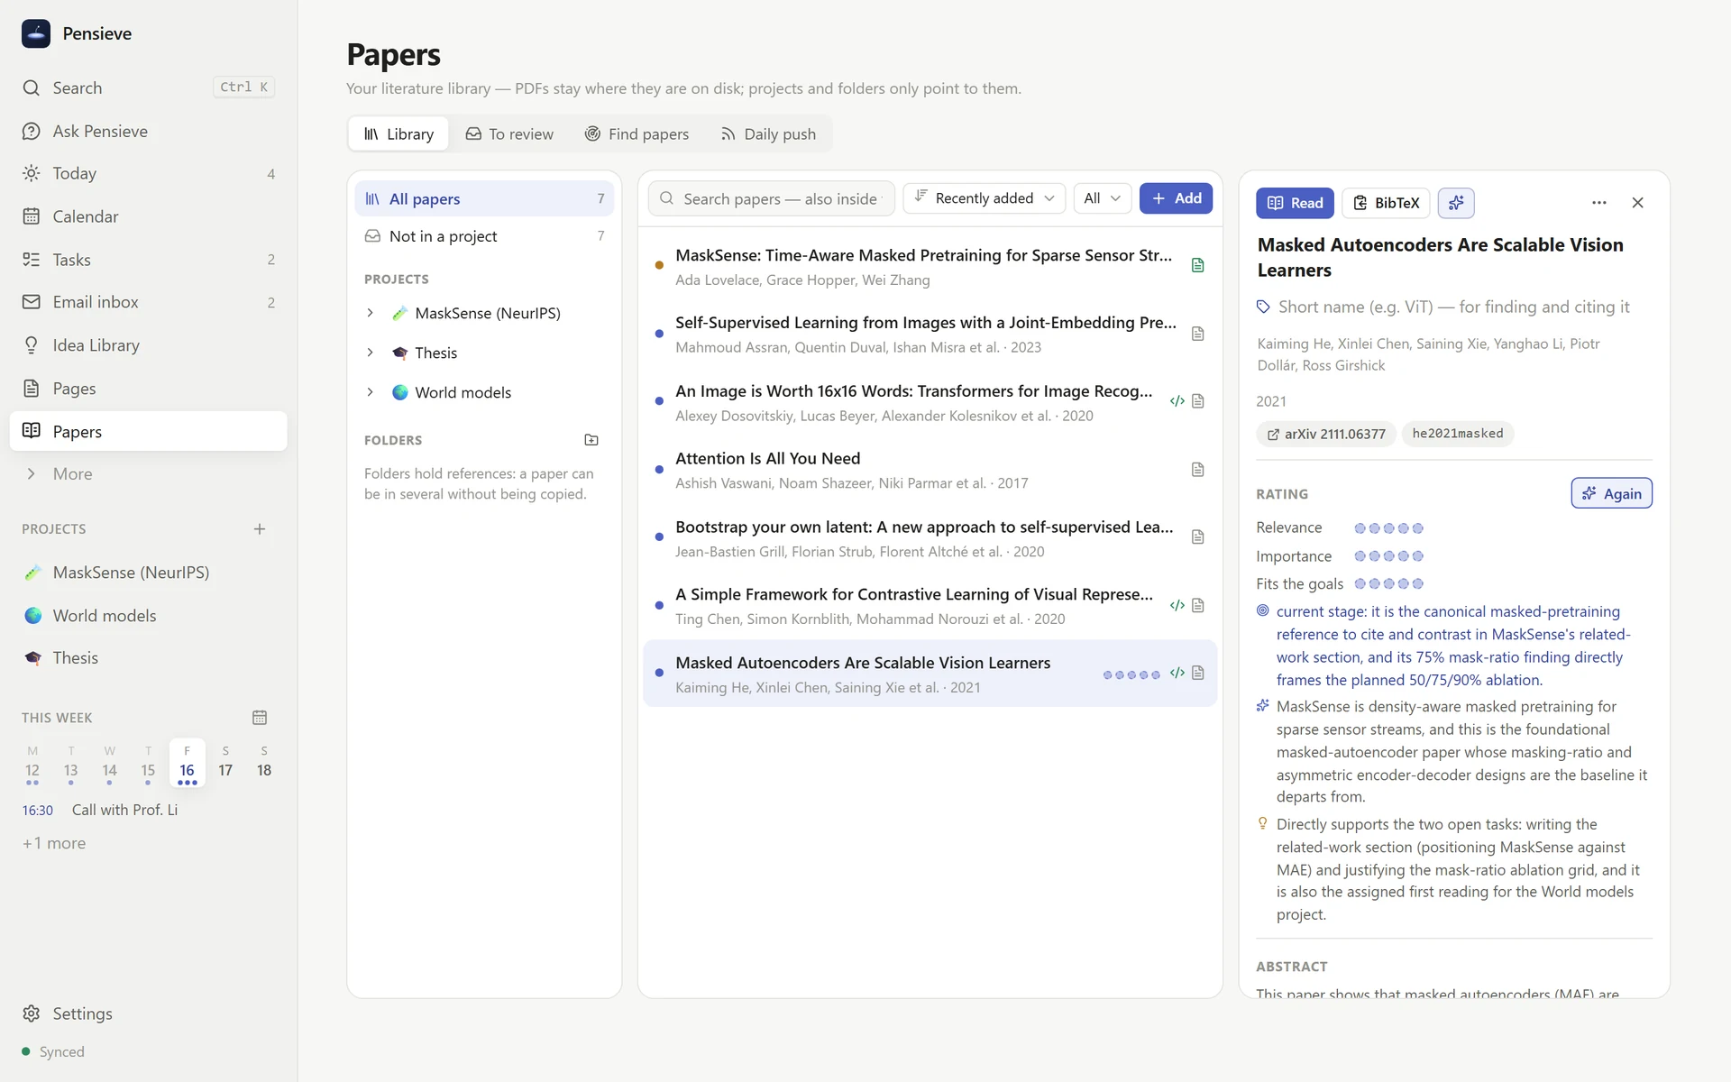Click the +1 more events link
This screenshot has height=1082, width=1731.
click(x=54, y=843)
